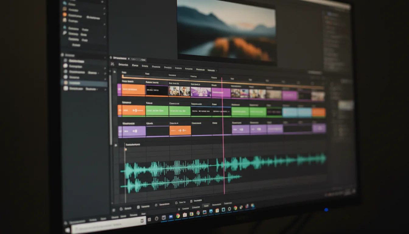Expand the dropdown arrow at the toolbar's right end
The width and height of the screenshot is (409, 234).
point(216,70)
